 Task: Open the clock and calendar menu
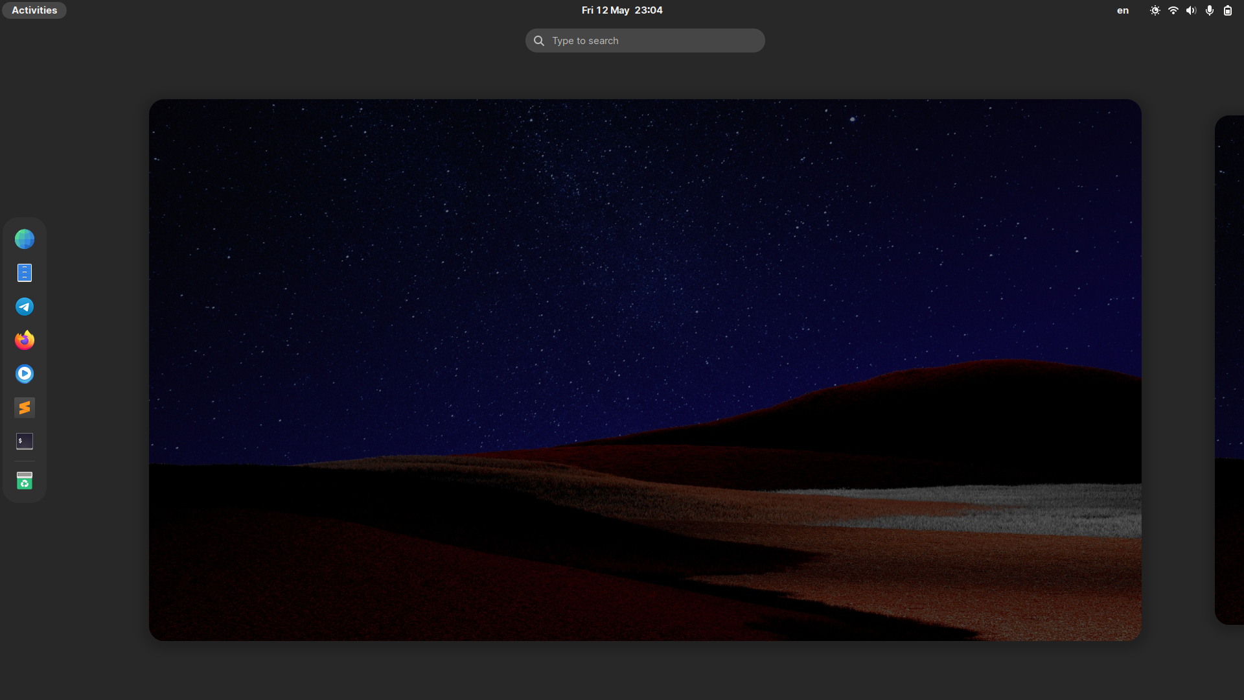(x=621, y=10)
